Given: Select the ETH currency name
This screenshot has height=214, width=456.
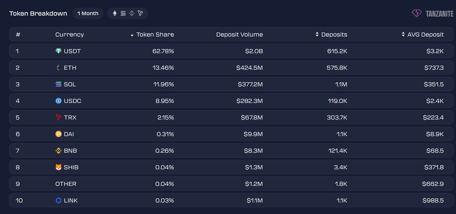Looking at the screenshot, I should pos(70,68).
